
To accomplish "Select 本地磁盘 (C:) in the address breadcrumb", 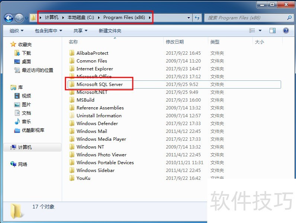I will 81,17.
